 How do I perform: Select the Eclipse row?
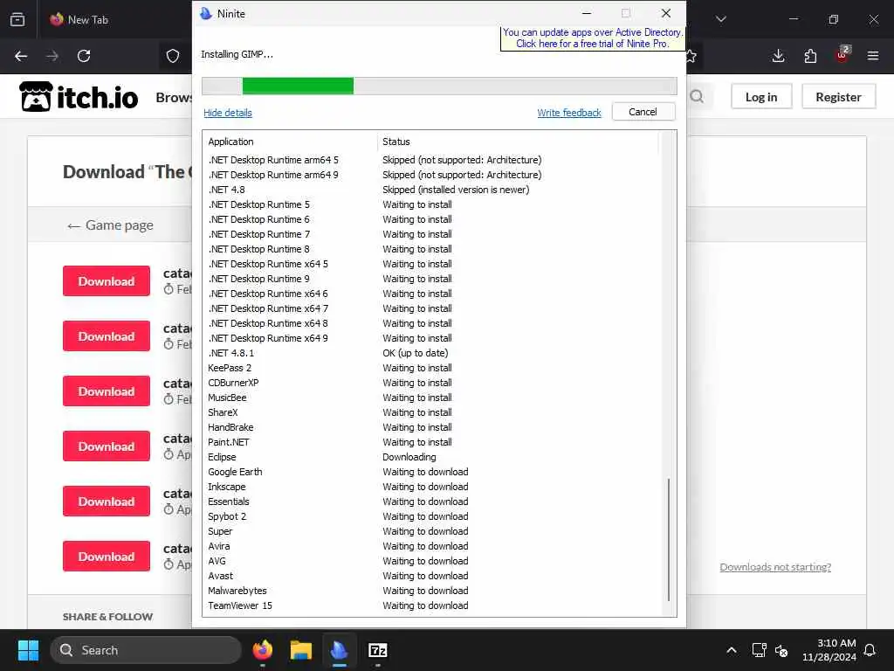point(432,457)
